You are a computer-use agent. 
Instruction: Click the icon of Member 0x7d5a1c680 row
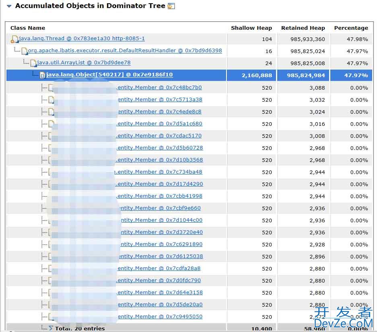coord(51,124)
